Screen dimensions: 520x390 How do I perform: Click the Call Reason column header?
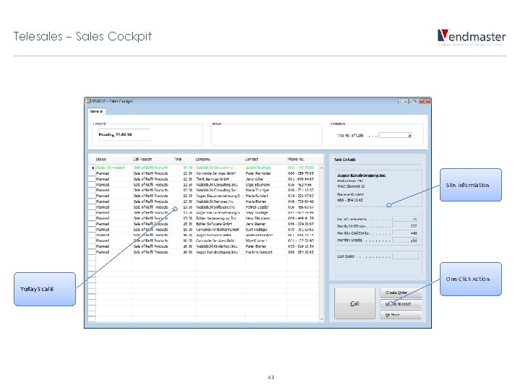(x=142, y=159)
